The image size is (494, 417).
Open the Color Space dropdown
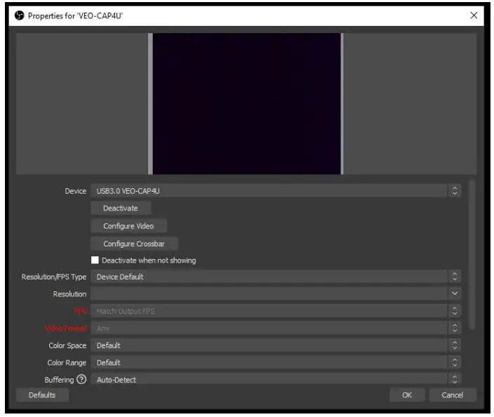[x=276, y=345]
